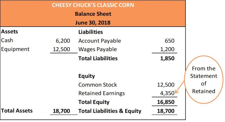Click the Account Payable label

100,41
